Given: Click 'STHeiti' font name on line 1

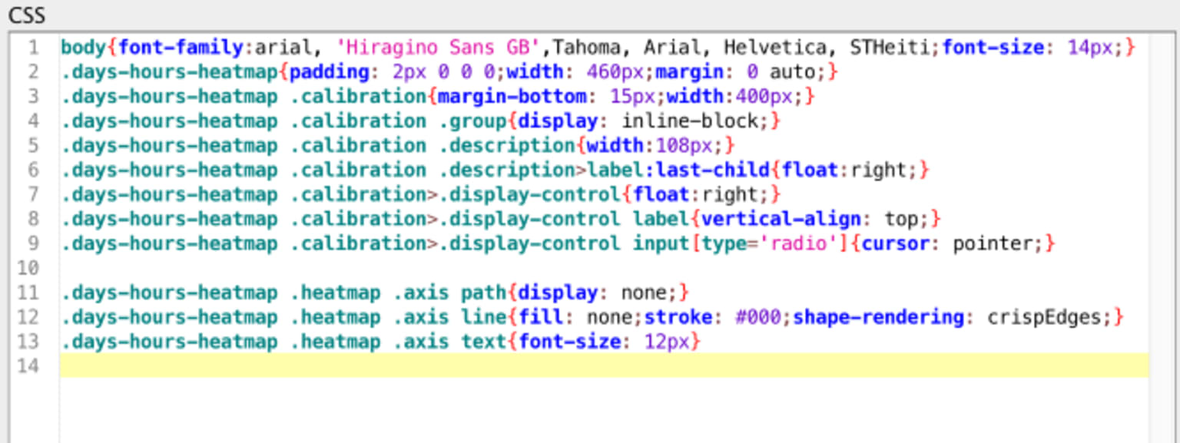Looking at the screenshot, I should pos(890,48).
